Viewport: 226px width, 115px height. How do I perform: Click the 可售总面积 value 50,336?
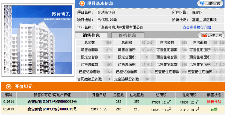tap(147, 50)
